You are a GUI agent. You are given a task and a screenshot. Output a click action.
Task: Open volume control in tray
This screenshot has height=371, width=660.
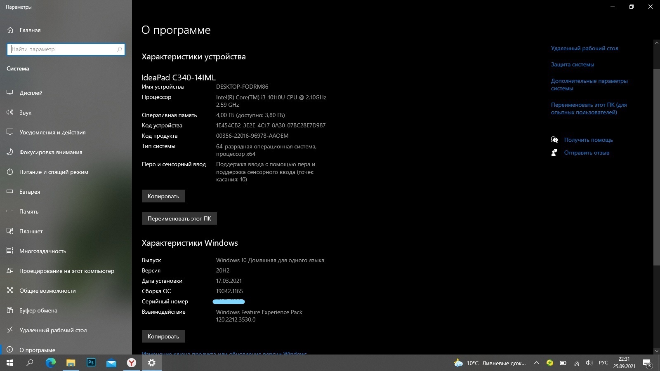(x=589, y=363)
